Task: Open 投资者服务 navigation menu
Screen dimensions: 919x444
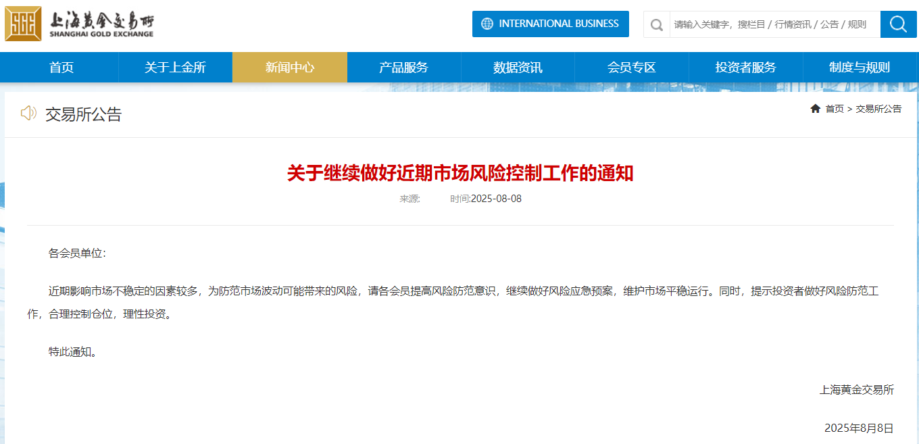Action: pos(746,67)
